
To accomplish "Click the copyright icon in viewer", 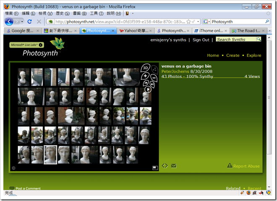I will point(13,168).
